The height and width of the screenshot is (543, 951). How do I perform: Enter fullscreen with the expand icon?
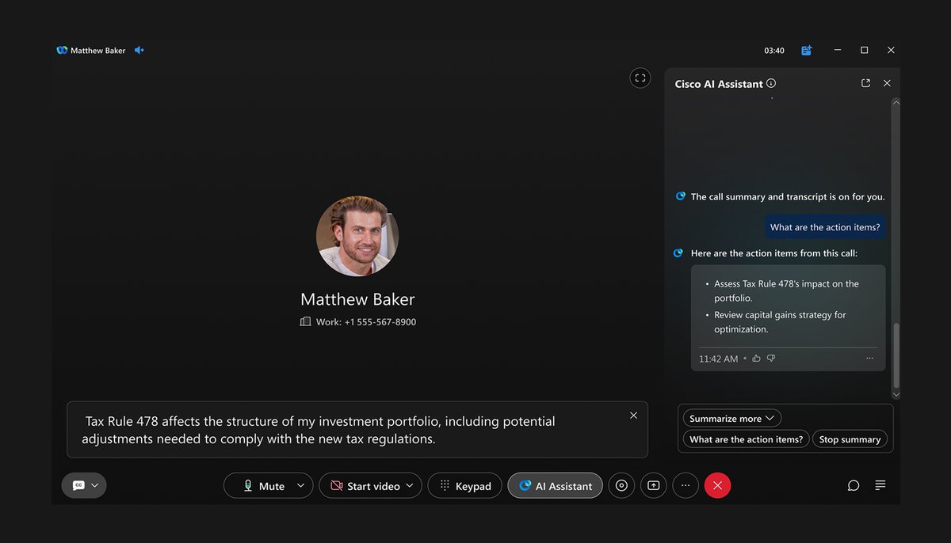640,78
